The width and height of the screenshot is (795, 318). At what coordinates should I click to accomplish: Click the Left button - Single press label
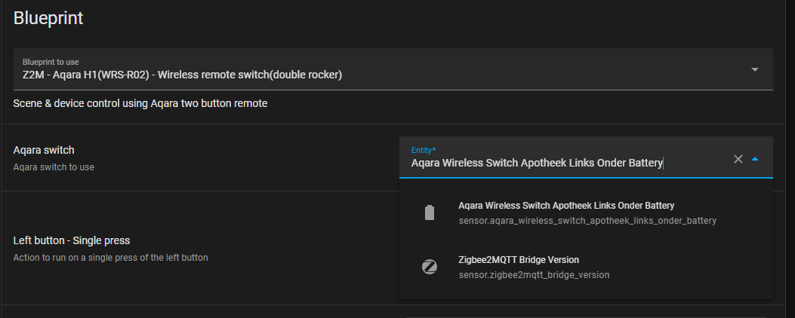pos(72,240)
